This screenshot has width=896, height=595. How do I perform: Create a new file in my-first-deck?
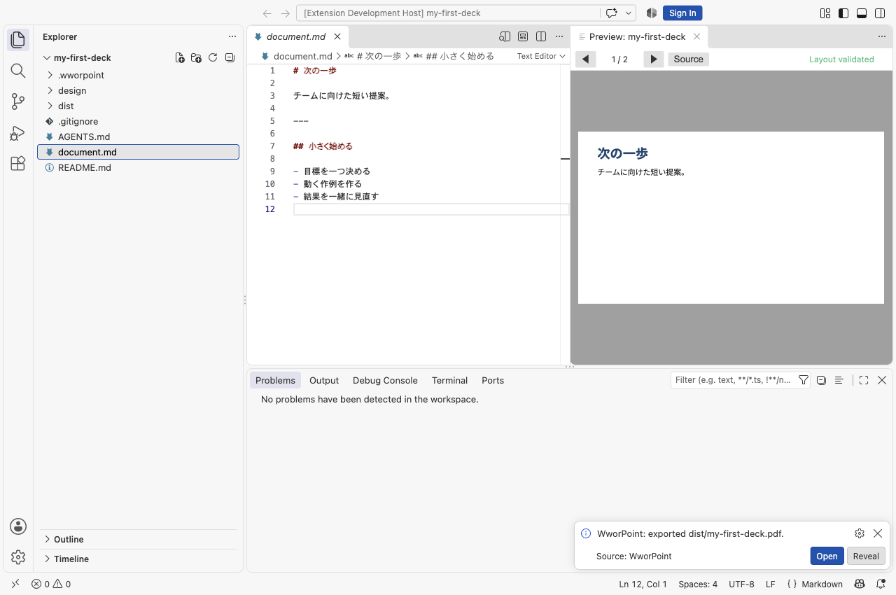pyautogui.click(x=180, y=58)
